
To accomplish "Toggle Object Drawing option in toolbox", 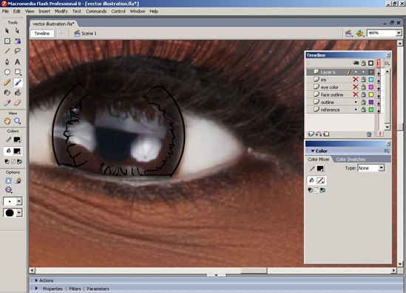I will [8, 181].
